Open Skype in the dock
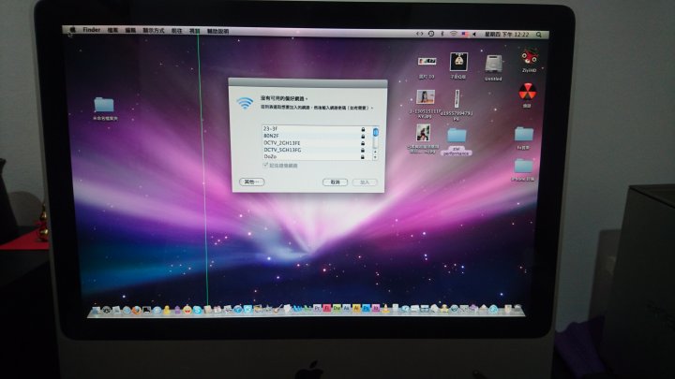This screenshot has width=675, height=379. [x=197, y=310]
